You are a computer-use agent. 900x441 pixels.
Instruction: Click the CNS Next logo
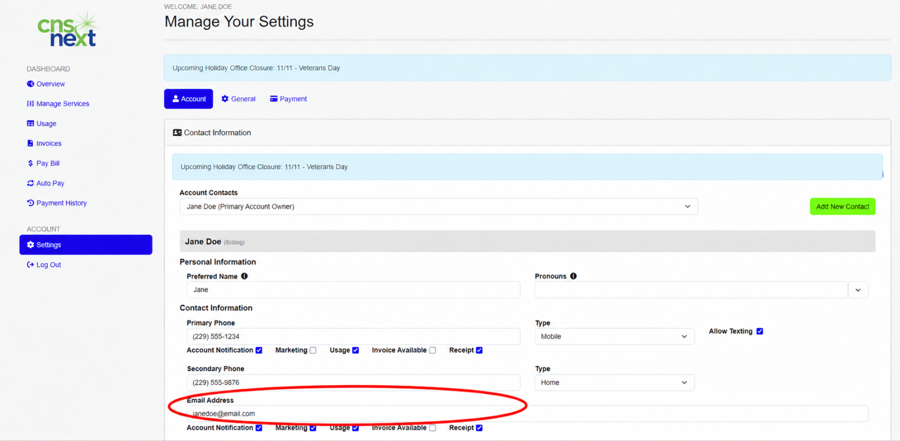(x=68, y=30)
